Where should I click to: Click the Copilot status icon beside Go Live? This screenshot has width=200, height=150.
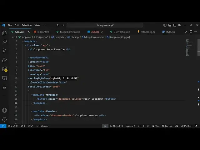point(177,126)
